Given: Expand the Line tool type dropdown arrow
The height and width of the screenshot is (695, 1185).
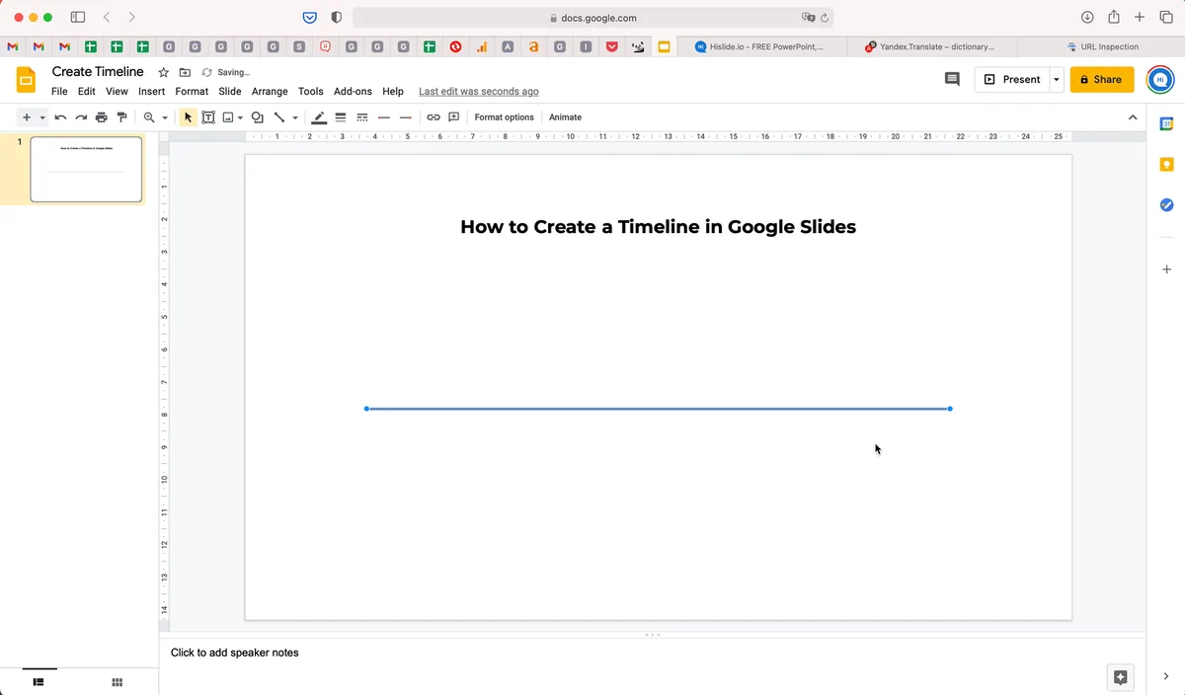Looking at the screenshot, I should 295,117.
